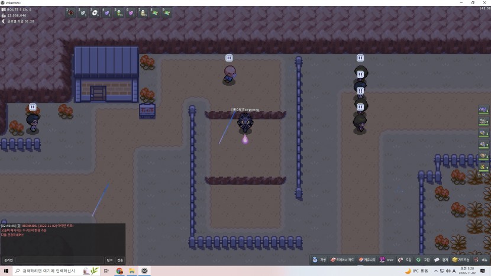The width and height of the screenshot is (491, 276).
Task: Click the item in hotbar slot 9
Action: [x=167, y=12]
